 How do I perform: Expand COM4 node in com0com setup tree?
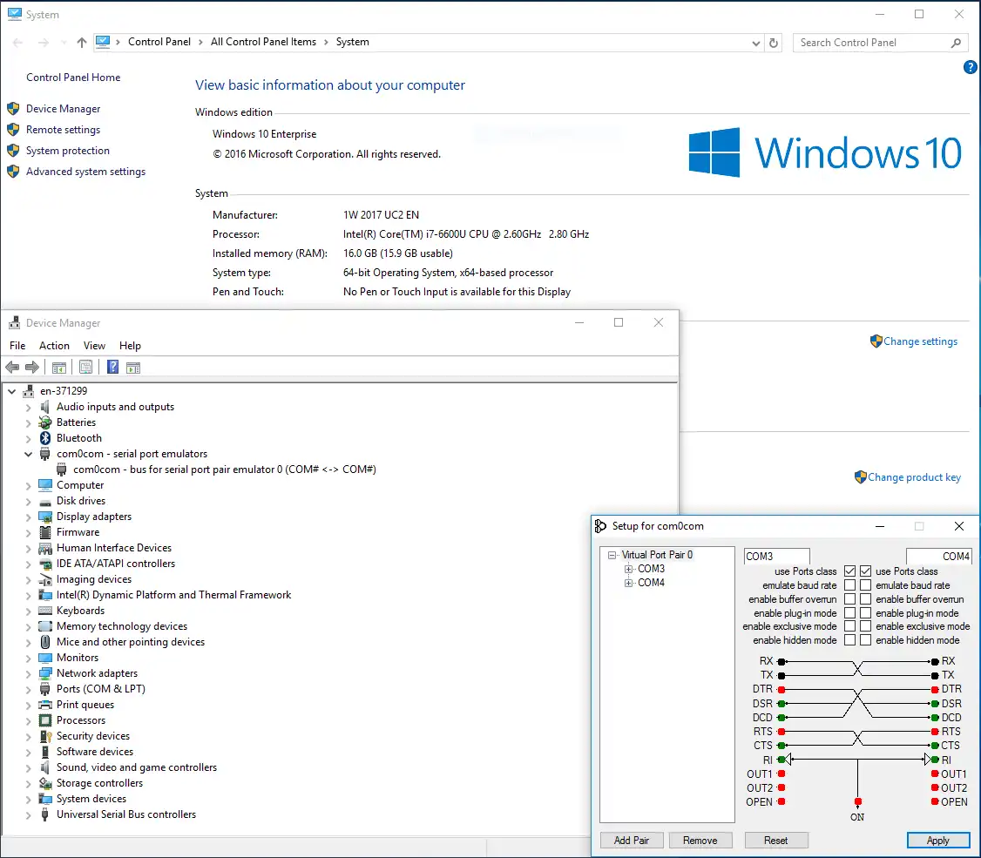click(628, 583)
